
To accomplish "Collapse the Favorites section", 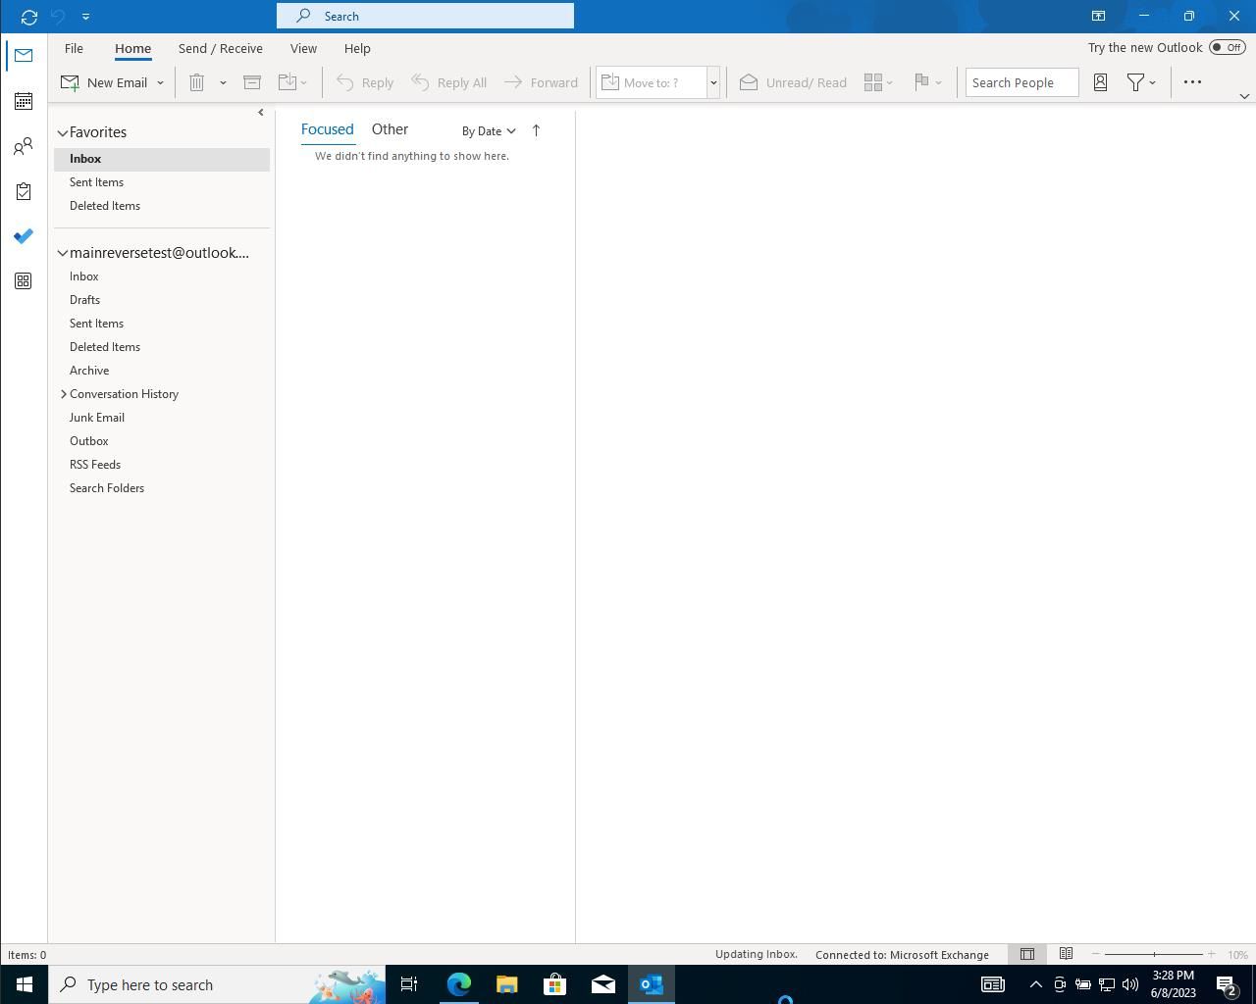I will coord(63,132).
